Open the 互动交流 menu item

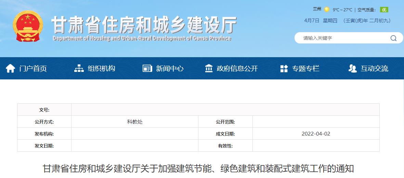(x=374, y=68)
